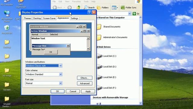This screenshot has width=193, height=109.
Task: Expand the address bar dropdown
Action: 129,14
